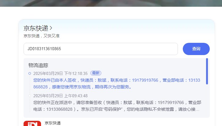This screenshot has height=126, width=222.
Task: Open the 京东快递 title heading
Action: tap(36, 28)
